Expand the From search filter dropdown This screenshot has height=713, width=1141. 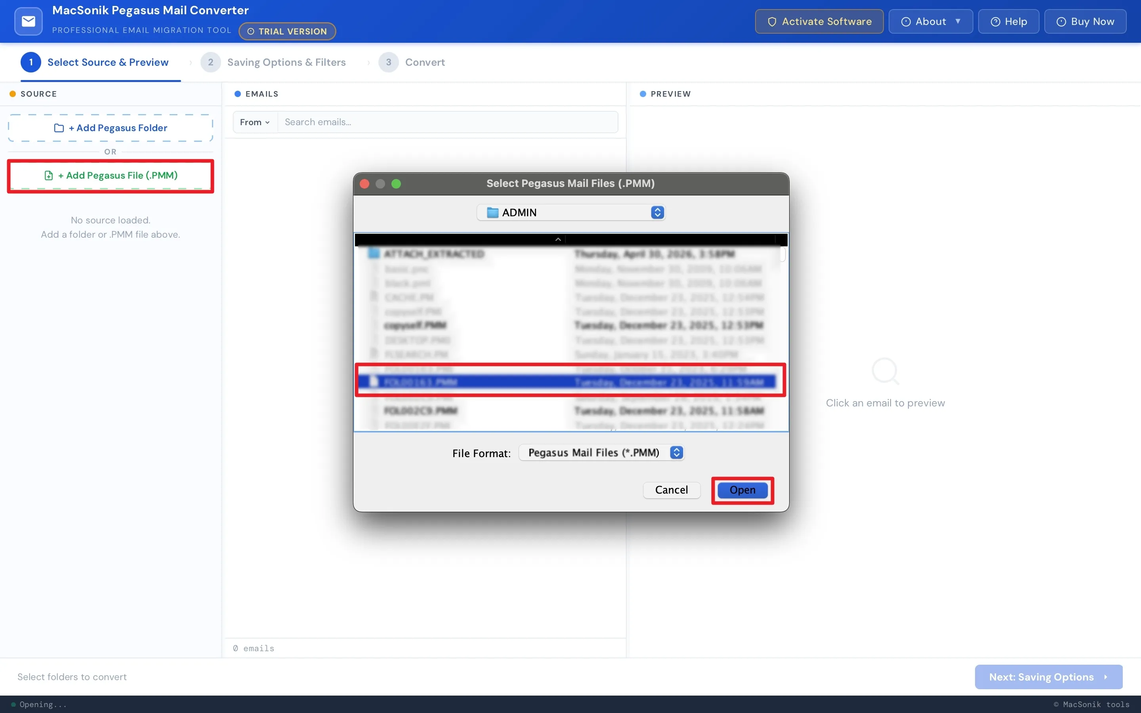point(255,122)
